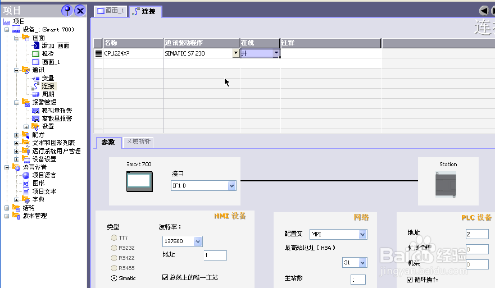Viewport: 495px width, 288px height.
Task: Switch to the 连接 editor tab
Action: click(145, 11)
